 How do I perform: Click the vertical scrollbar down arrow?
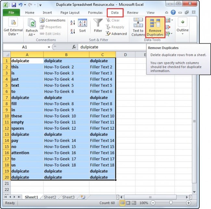[x=194, y=192]
